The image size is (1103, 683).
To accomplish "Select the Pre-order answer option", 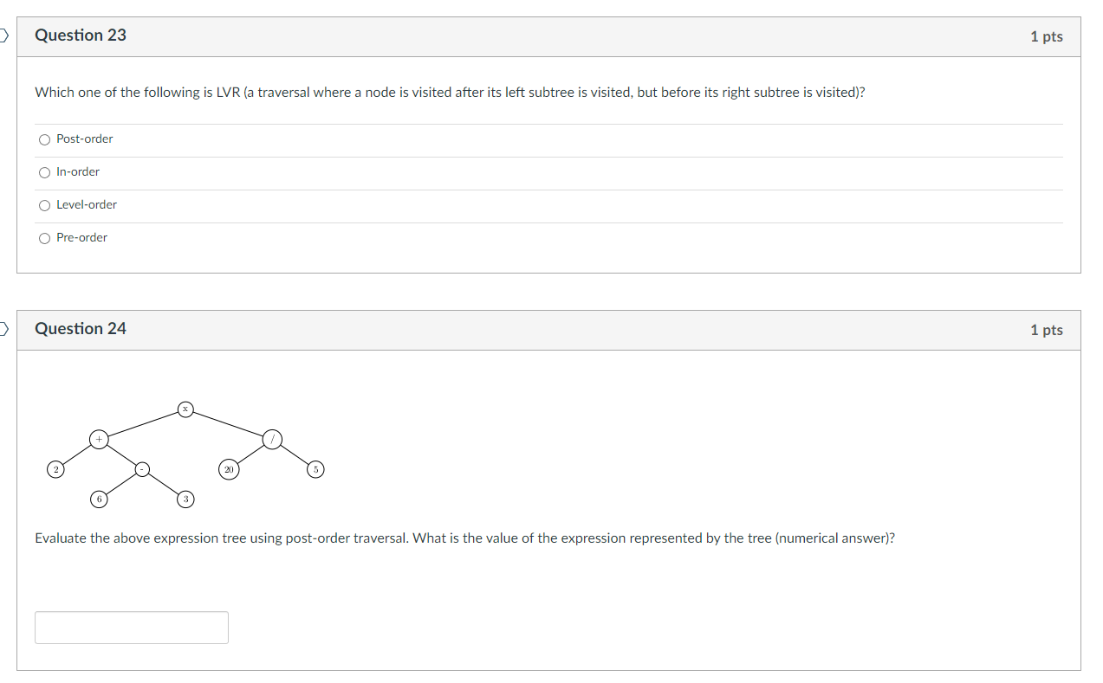I will click(x=44, y=238).
